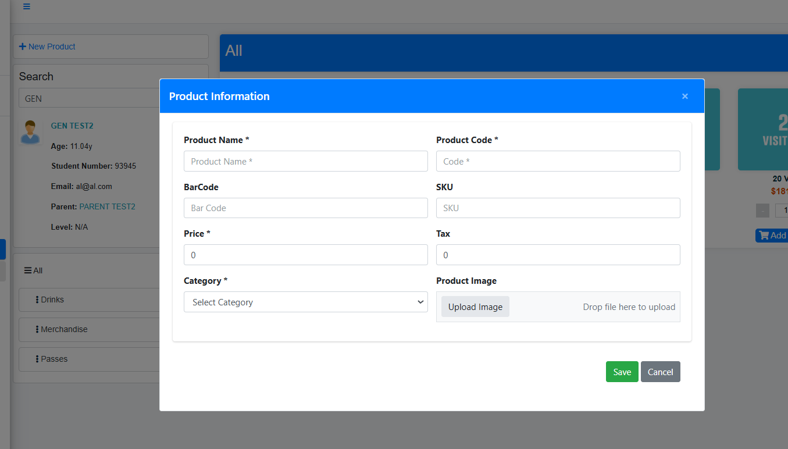Screen dimensions: 788x449
Task: Click the shopping cart Add button
Action: [x=772, y=236]
